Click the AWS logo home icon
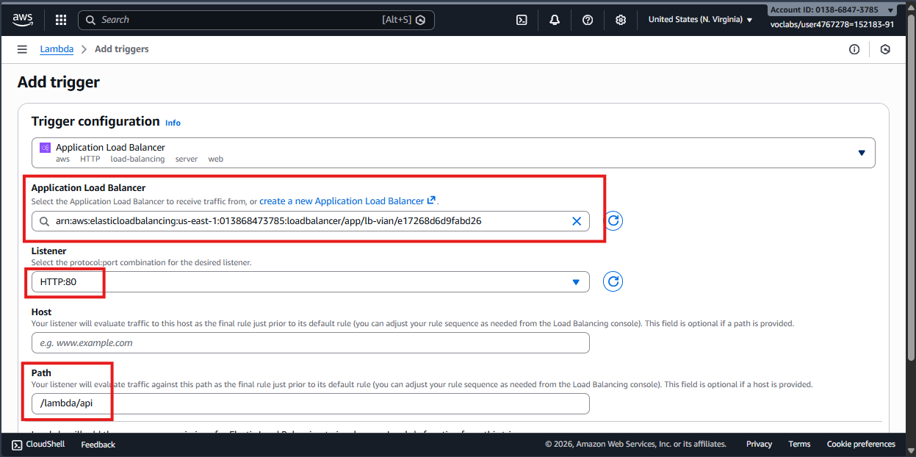 [x=22, y=20]
